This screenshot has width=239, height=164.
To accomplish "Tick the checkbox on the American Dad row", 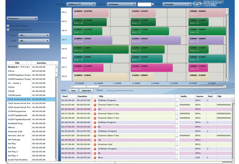I will pyautogui.click(x=177, y=145).
